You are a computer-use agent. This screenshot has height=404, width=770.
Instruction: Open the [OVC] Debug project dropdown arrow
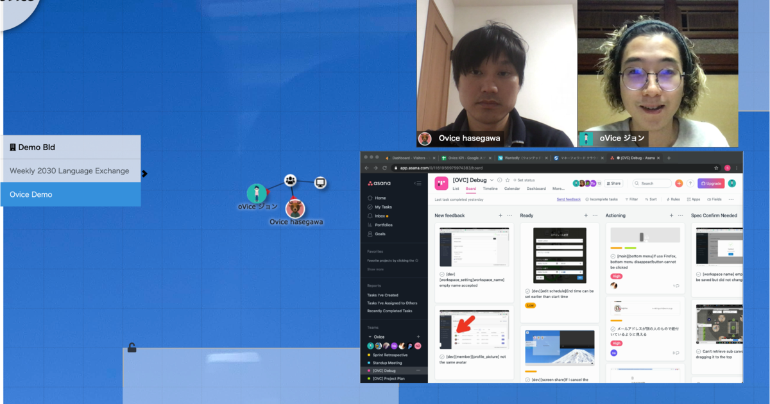click(492, 180)
